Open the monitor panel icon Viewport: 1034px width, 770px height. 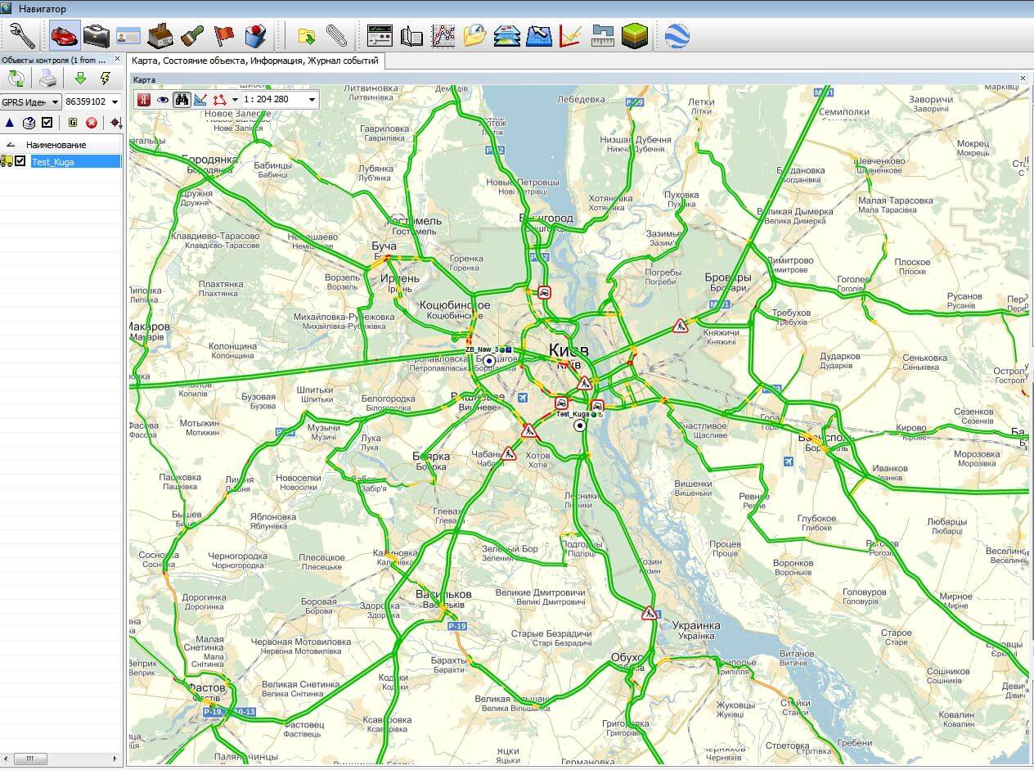(x=380, y=36)
